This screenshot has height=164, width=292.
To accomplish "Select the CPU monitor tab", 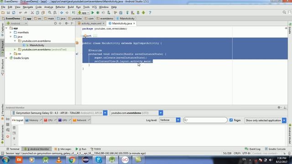I will pos(50,120).
